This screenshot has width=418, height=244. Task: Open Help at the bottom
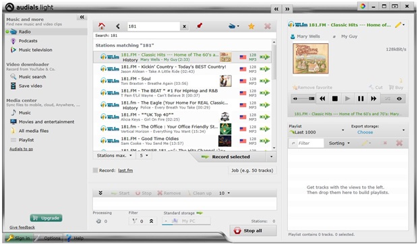tap(76, 238)
